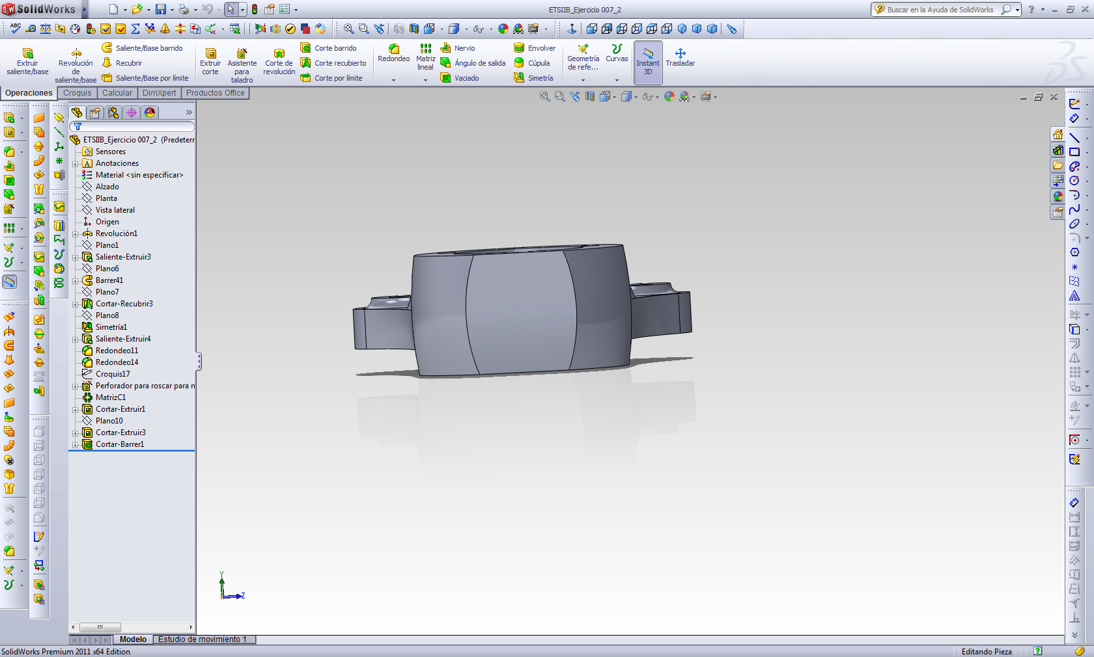Open Matriz lineal dropdown arrow
Viewport: 1094px width, 657px height.
click(425, 80)
